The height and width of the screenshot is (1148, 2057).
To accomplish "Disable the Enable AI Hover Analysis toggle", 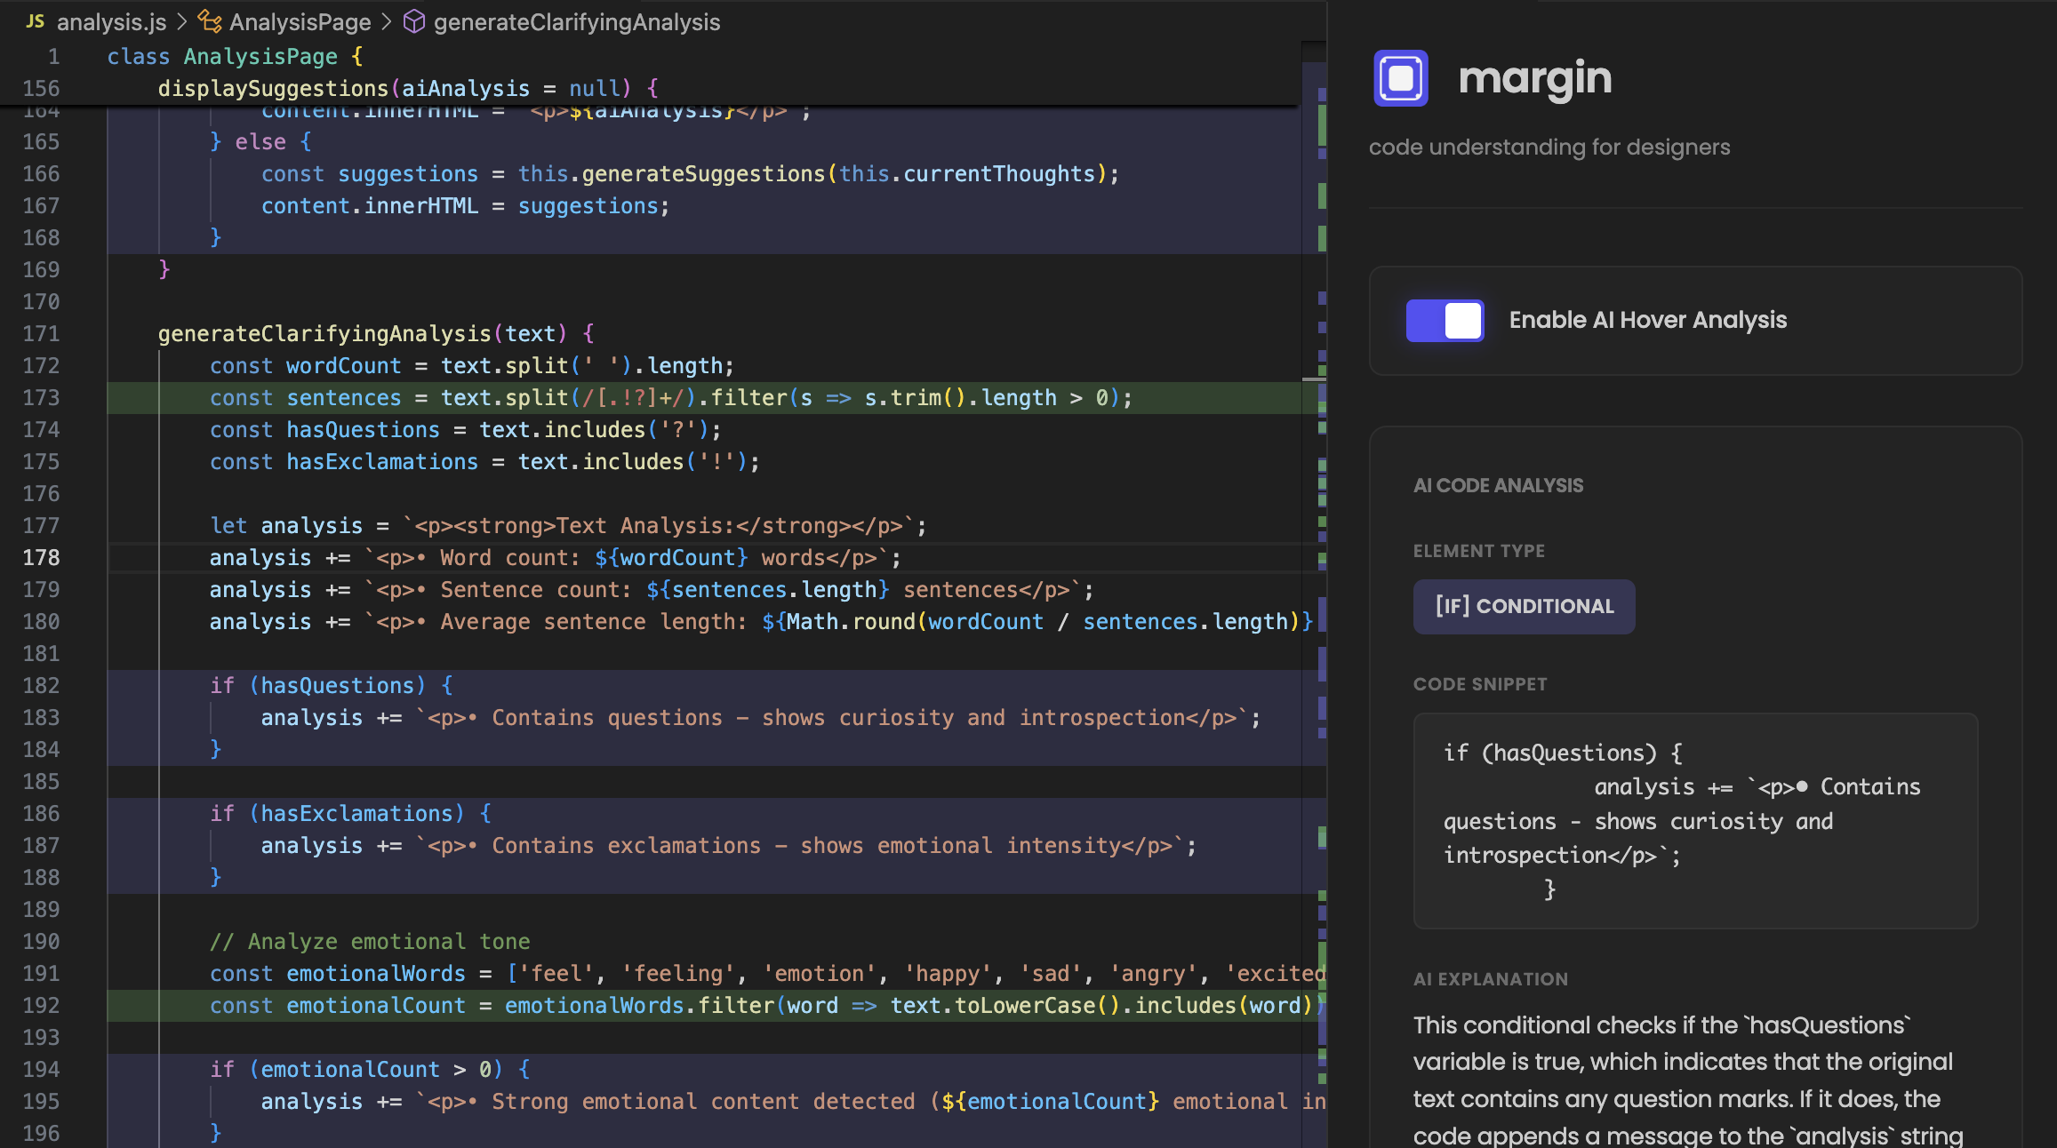I will (x=1445, y=321).
